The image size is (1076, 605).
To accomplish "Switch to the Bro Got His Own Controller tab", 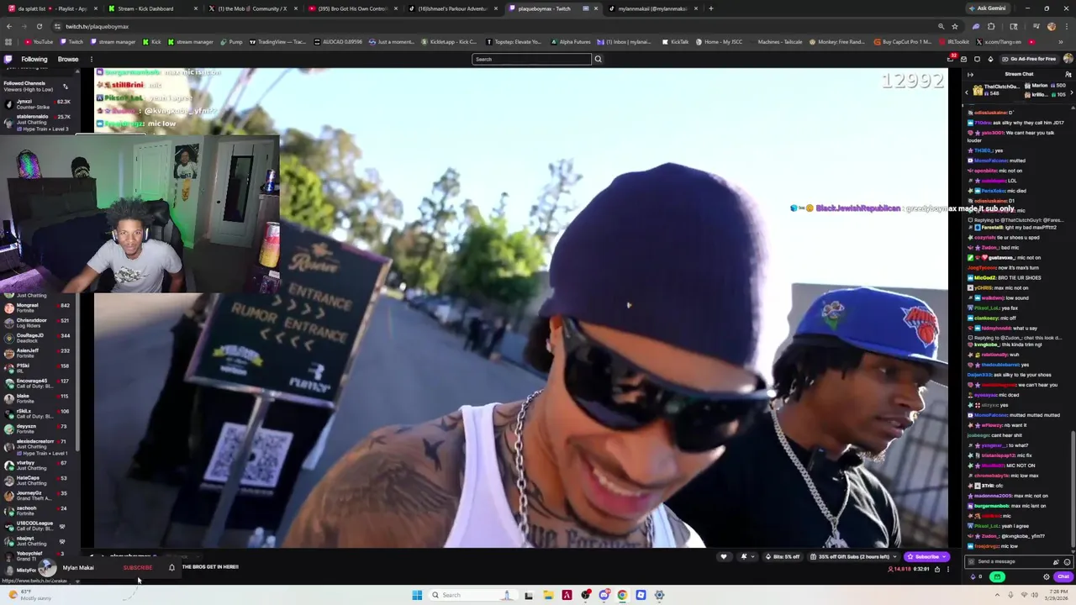I will [353, 8].
